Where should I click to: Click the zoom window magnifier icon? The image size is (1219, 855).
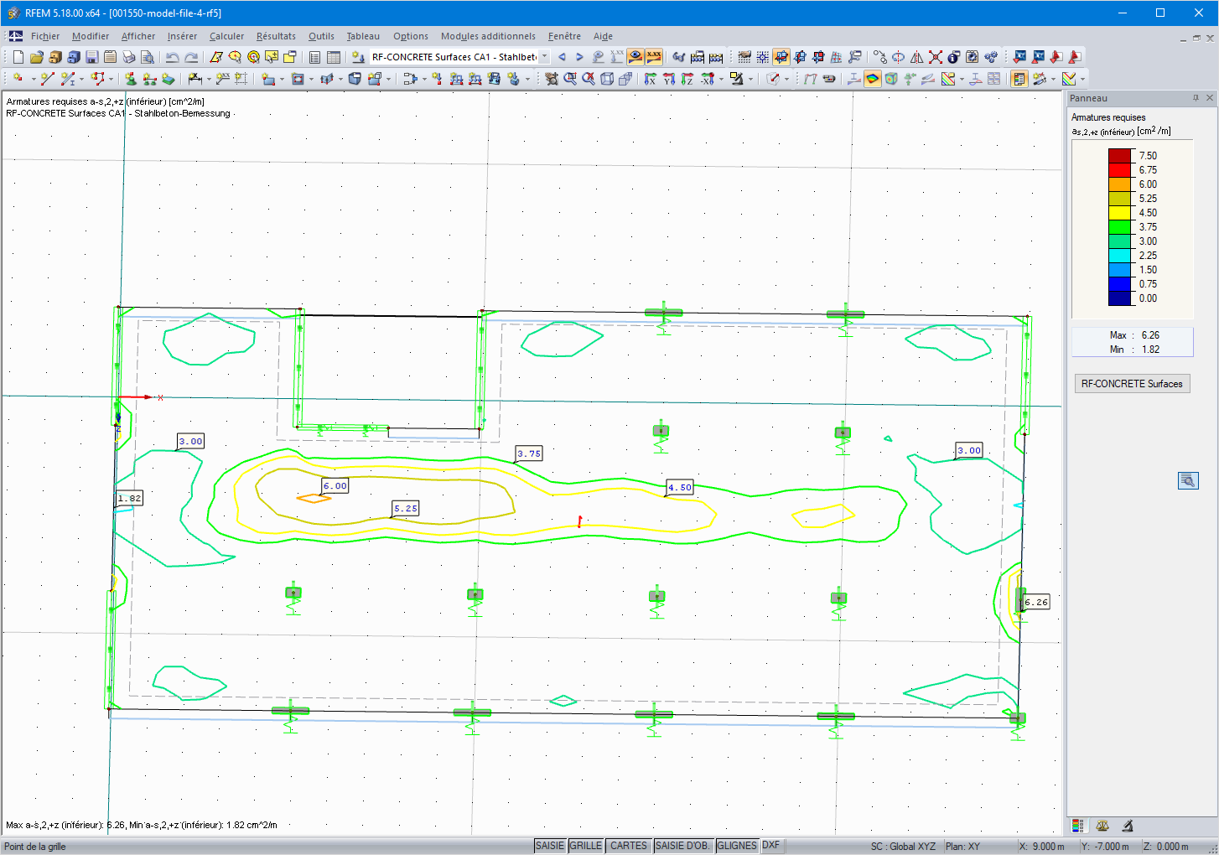click(570, 79)
